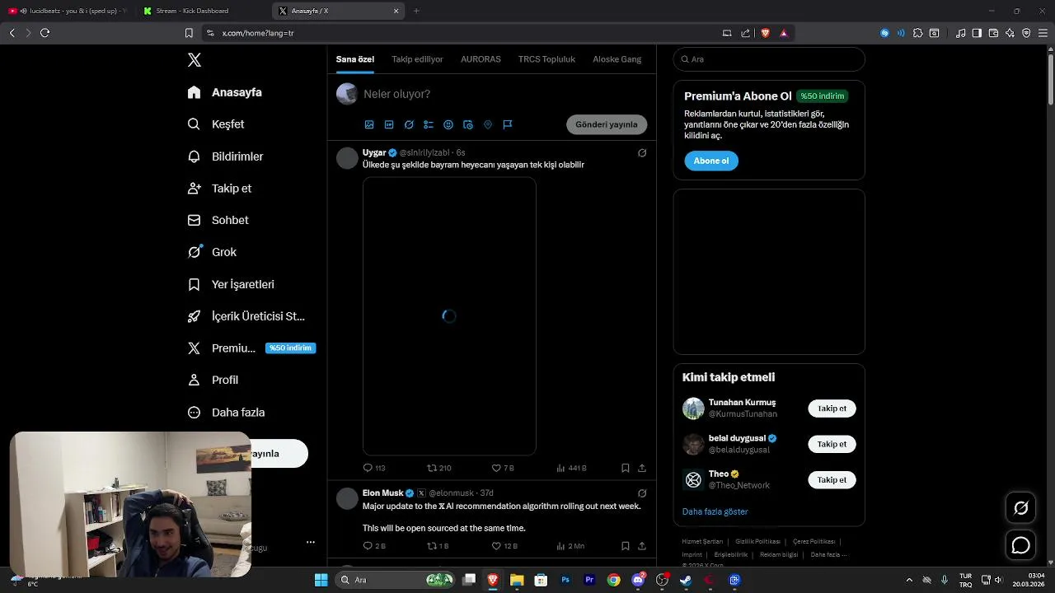Click the X logo in the sidebar
Viewport: 1055px width, 593px height.
[195, 60]
